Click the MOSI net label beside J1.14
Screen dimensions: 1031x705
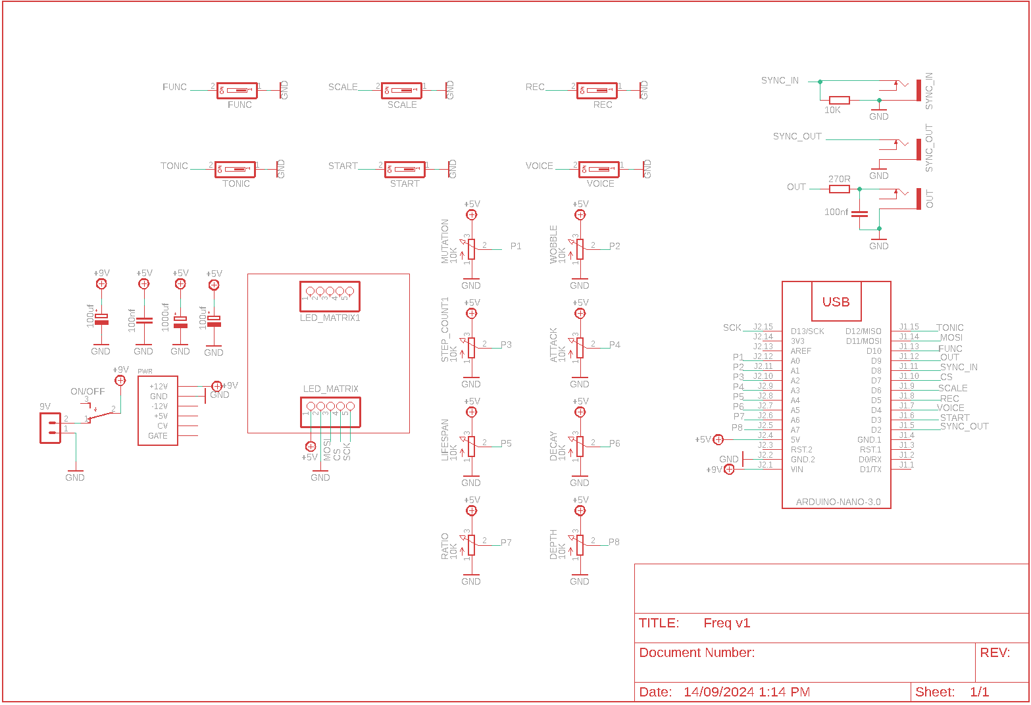point(951,337)
